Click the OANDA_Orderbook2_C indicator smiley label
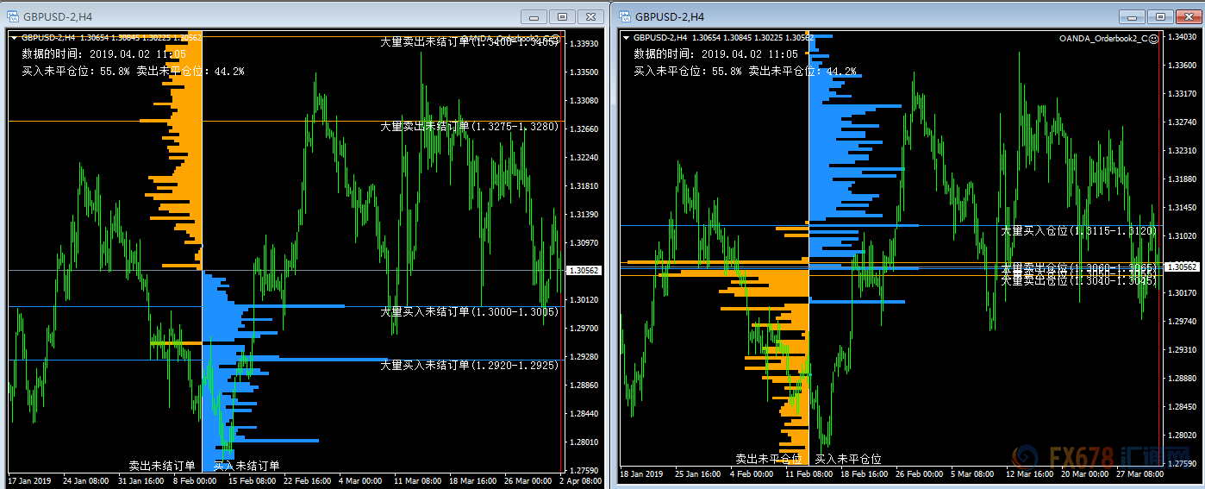 (x=1109, y=38)
